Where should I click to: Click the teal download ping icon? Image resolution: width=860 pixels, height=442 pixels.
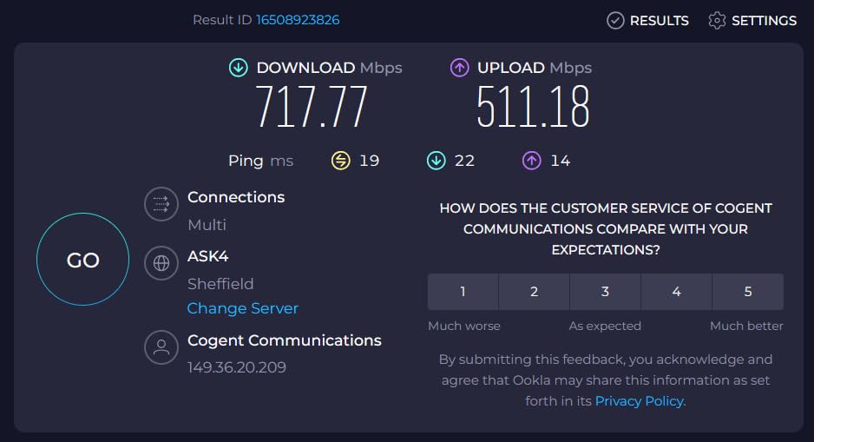(436, 161)
